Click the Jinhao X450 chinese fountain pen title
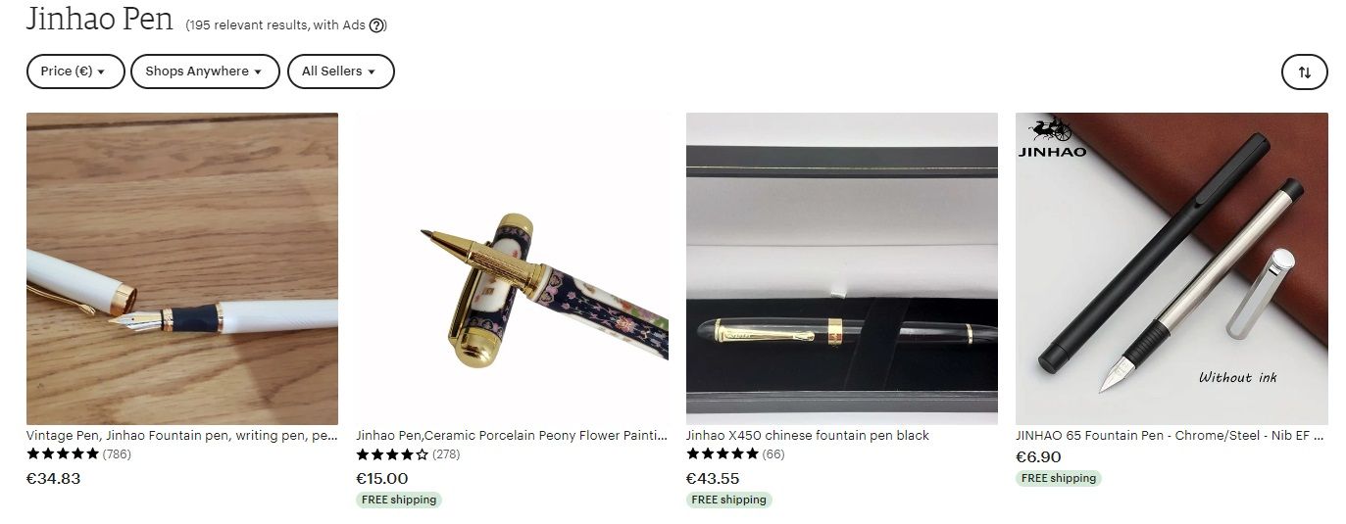This screenshot has height=524, width=1346. [x=808, y=435]
